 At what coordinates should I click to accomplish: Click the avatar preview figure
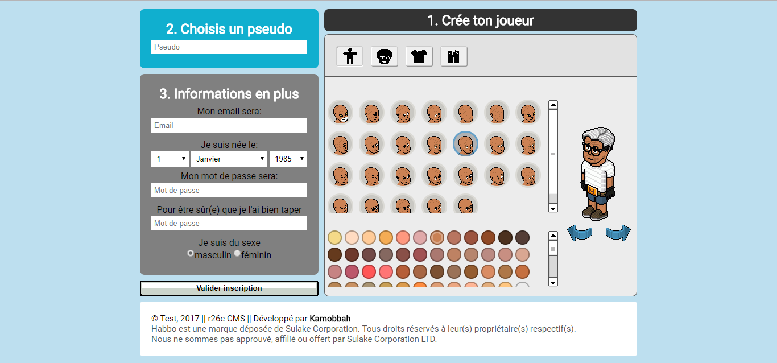point(598,174)
